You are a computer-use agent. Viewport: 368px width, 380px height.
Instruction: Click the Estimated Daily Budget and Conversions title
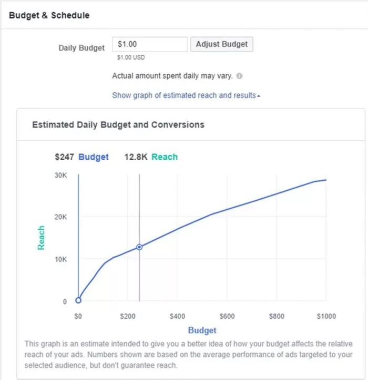tap(118, 125)
